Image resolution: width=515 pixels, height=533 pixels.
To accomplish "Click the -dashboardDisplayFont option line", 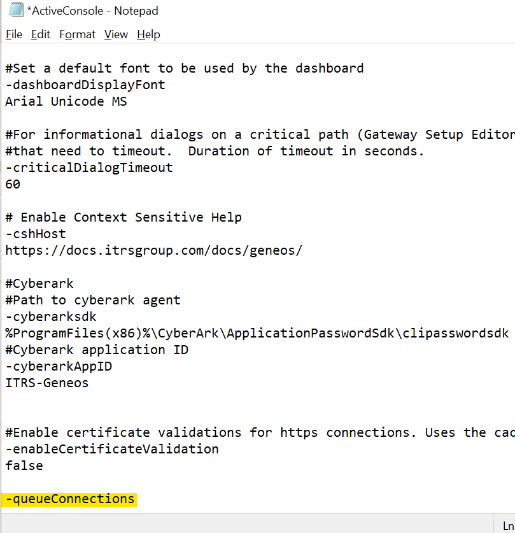I will tap(85, 85).
